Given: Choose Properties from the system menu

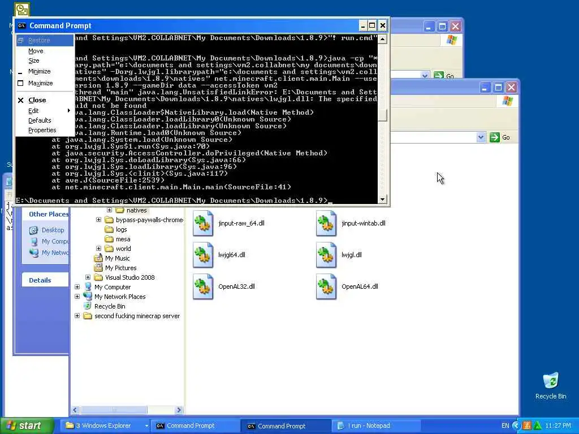Looking at the screenshot, I should pos(45,130).
